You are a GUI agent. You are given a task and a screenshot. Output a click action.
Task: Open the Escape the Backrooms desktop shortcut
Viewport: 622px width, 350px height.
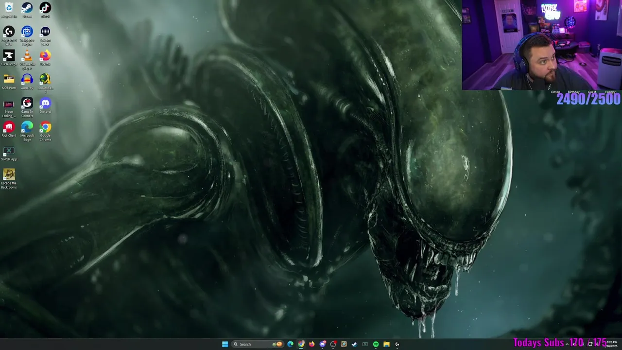[x=9, y=179]
